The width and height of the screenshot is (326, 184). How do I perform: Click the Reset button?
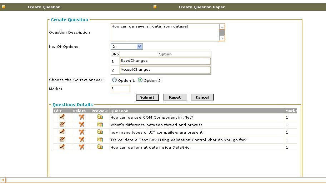(175, 97)
